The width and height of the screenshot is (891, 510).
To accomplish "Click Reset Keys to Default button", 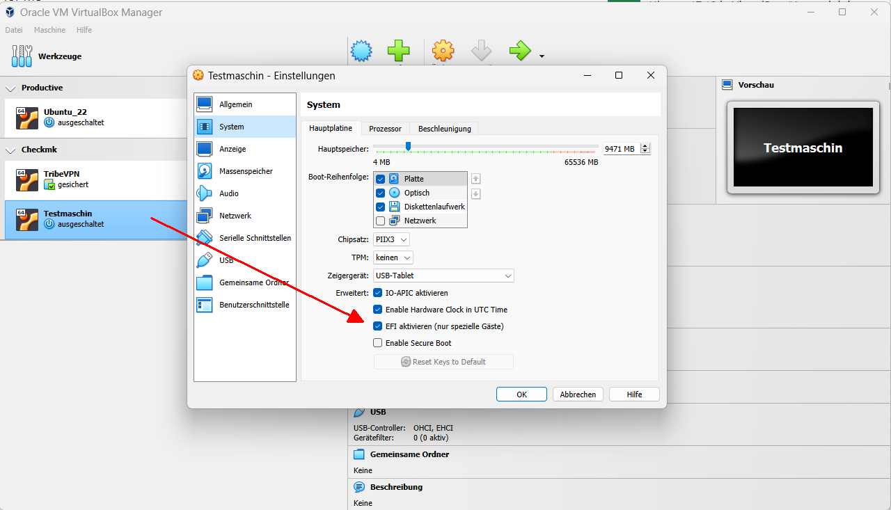I will [x=443, y=362].
